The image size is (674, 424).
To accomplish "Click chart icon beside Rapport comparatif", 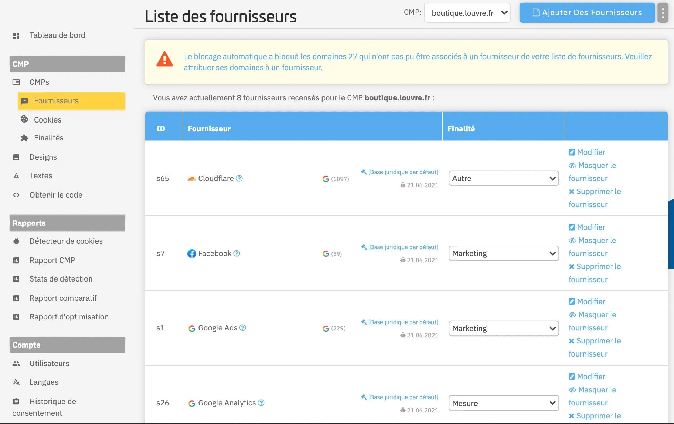I will pyautogui.click(x=16, y=298).
